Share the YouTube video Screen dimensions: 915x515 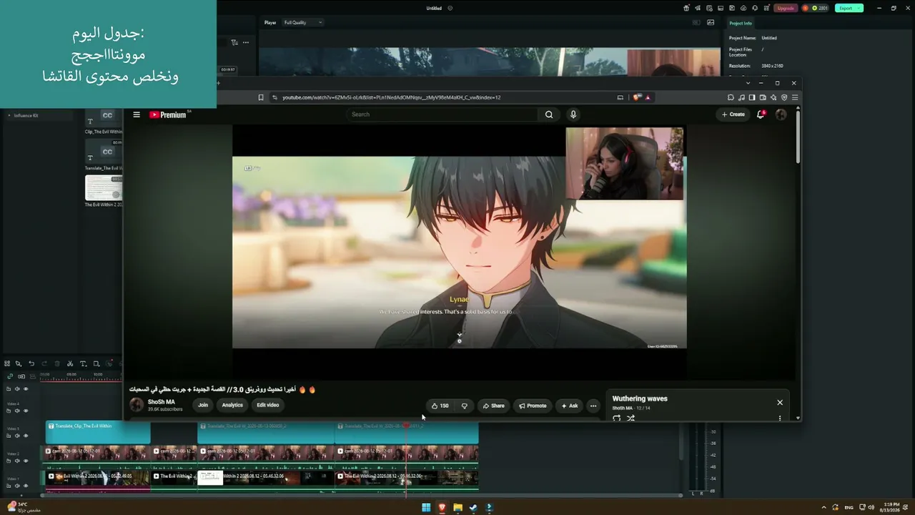[493, 406]
